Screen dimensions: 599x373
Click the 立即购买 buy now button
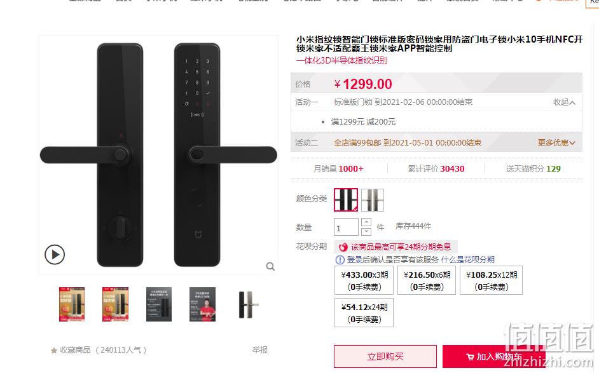tap(385, 356)
